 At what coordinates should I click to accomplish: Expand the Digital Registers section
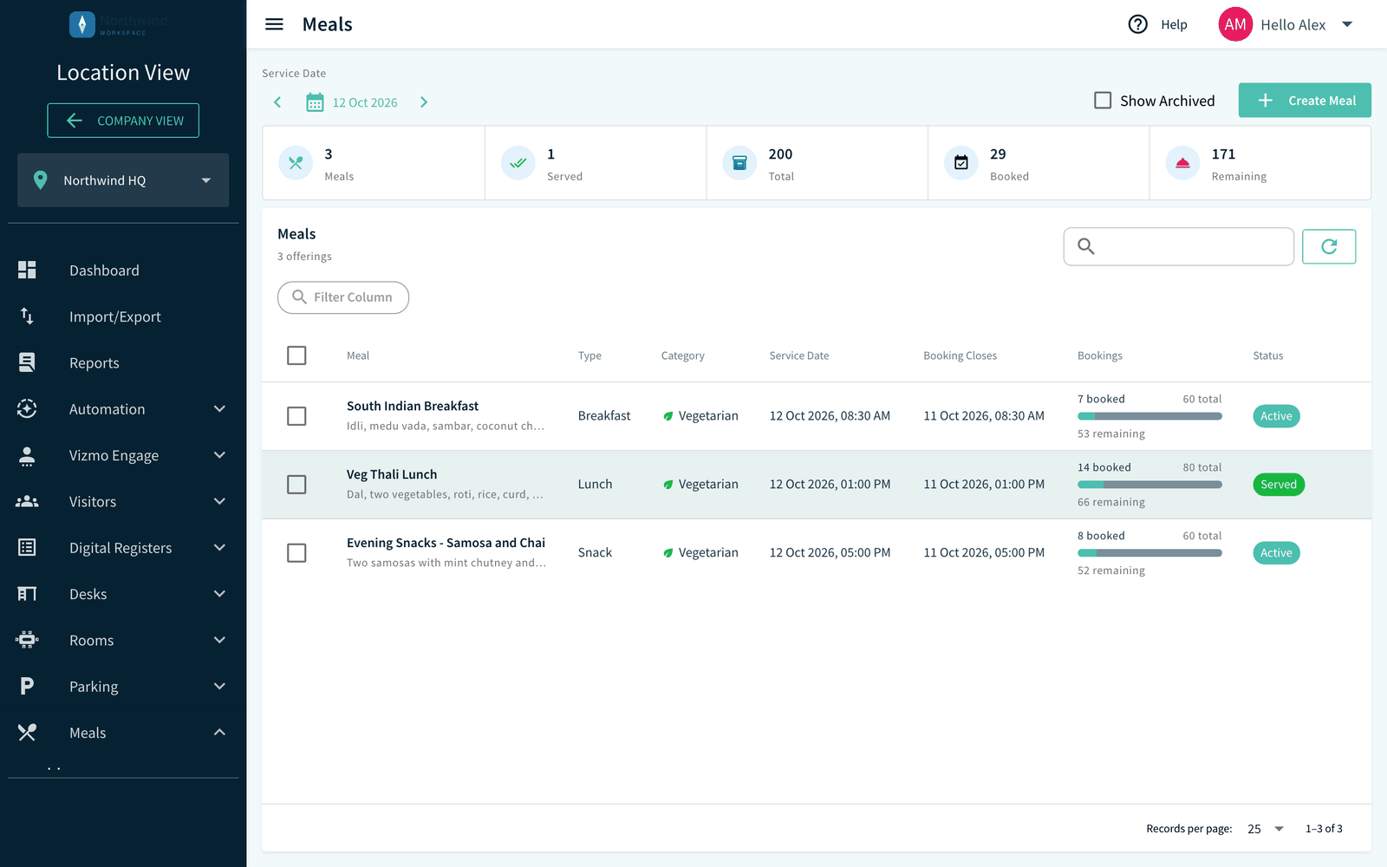pos(219,547)
